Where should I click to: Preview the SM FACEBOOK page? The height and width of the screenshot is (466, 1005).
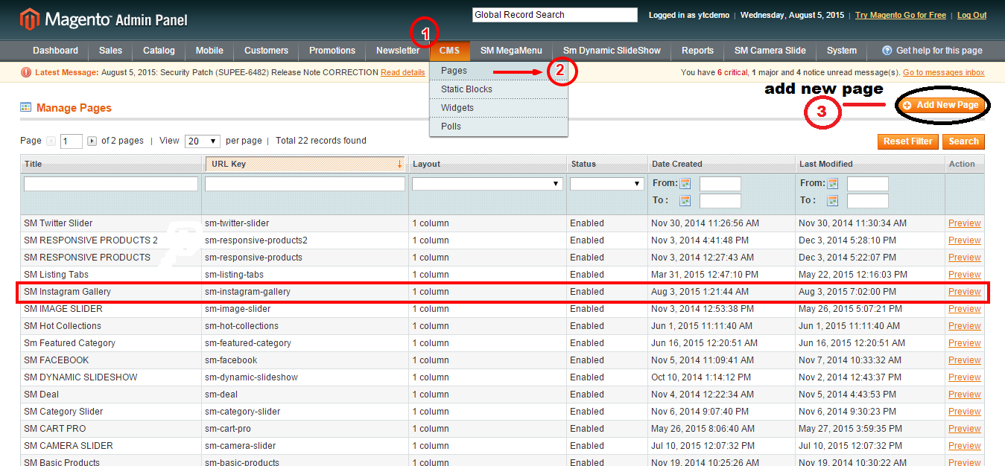click(x=964, y=360)
